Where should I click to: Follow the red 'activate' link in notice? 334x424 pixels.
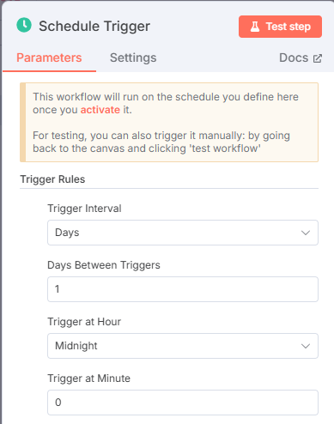tap(100, 110)
